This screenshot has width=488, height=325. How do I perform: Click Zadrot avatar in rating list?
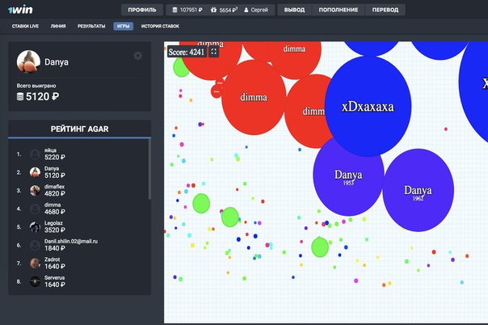pyautogui.click(x=35, y=264)
